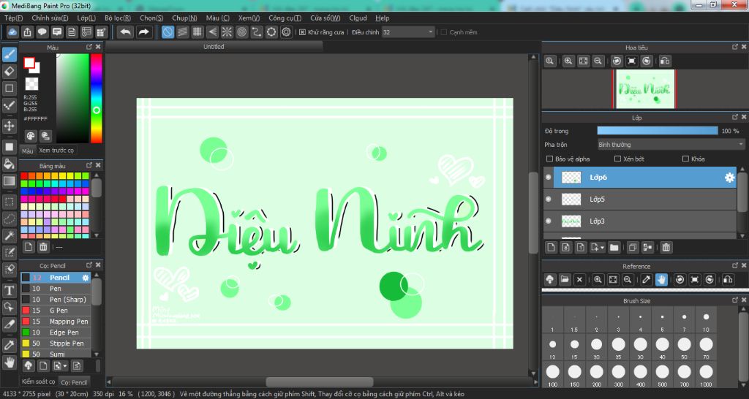Enable Khóa layer lock checkbox
Viewport: 749px width, 399px height.
coord(685,159)
